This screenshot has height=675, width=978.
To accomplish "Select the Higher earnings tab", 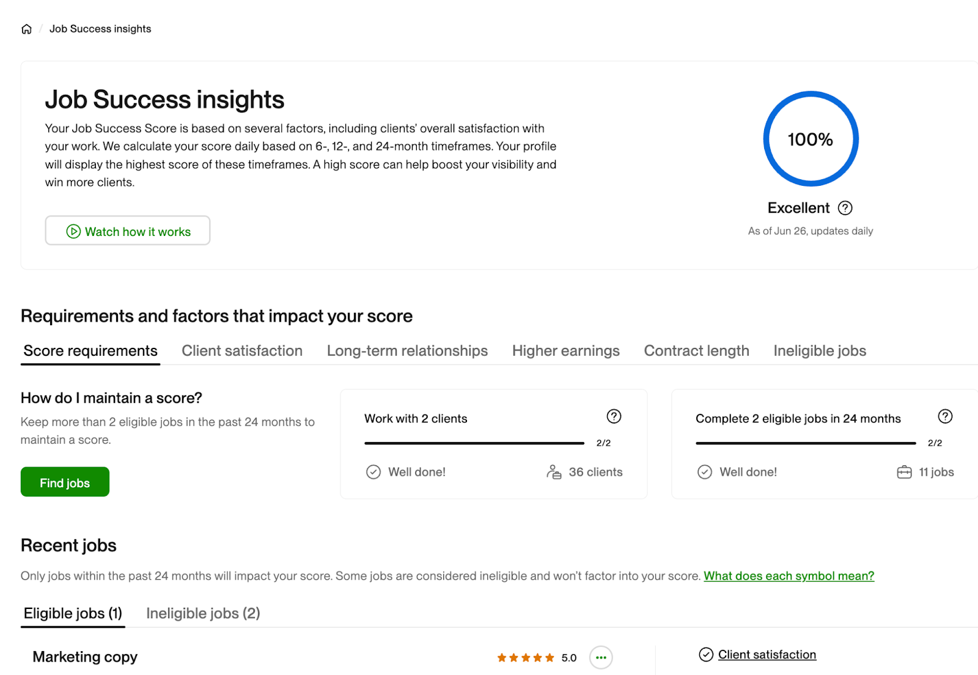I will [x=565, y=351].
